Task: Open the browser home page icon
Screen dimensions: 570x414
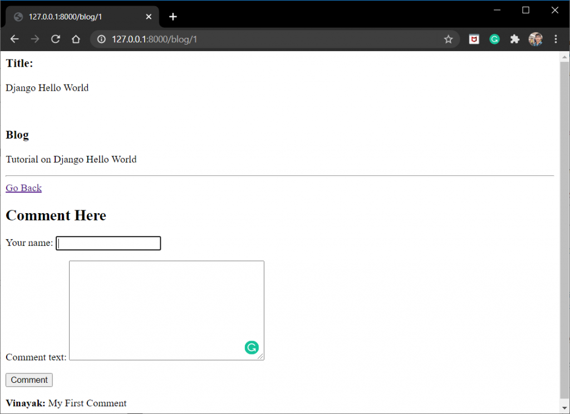Action: point(76,39)
